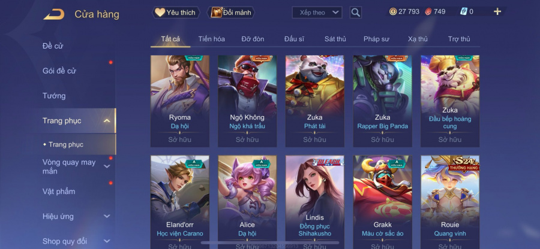The width and height of the screenshot is (540, 249).
Task: Tap the plus icon to add currency
Action: (x=497, y=12)
